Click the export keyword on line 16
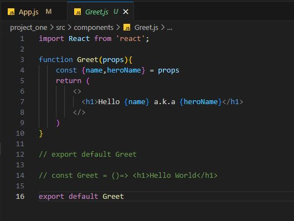The height and width of the screenshot is (221, 294). 51,197
